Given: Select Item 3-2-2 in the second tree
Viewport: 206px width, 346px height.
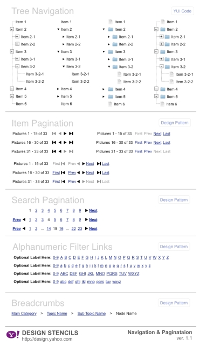Looking at the screenshot, I should (80, 82).
